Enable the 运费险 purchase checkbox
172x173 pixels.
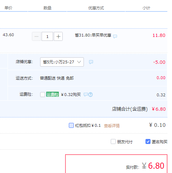pyautogui.click(x=43, y=95)
